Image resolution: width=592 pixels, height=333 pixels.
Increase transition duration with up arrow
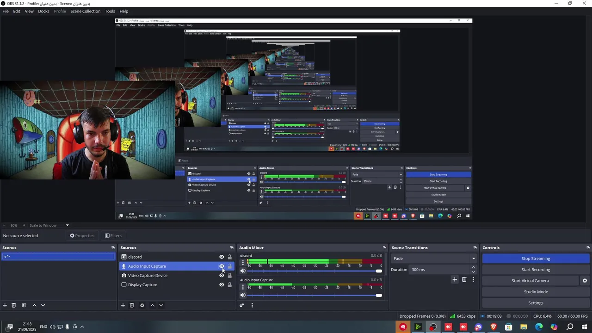click(x=473, y=267)
